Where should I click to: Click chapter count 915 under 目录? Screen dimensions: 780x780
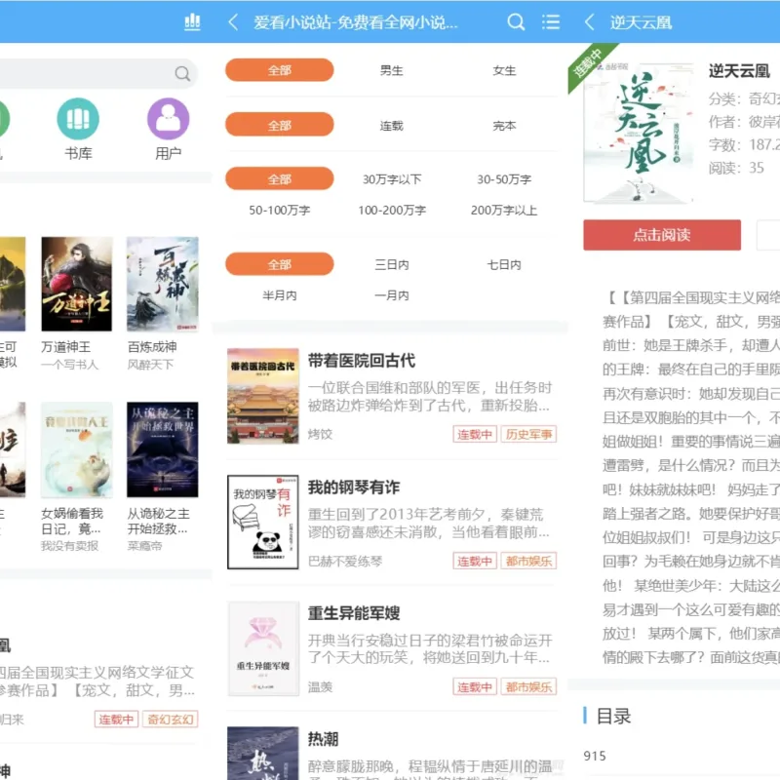595,756
